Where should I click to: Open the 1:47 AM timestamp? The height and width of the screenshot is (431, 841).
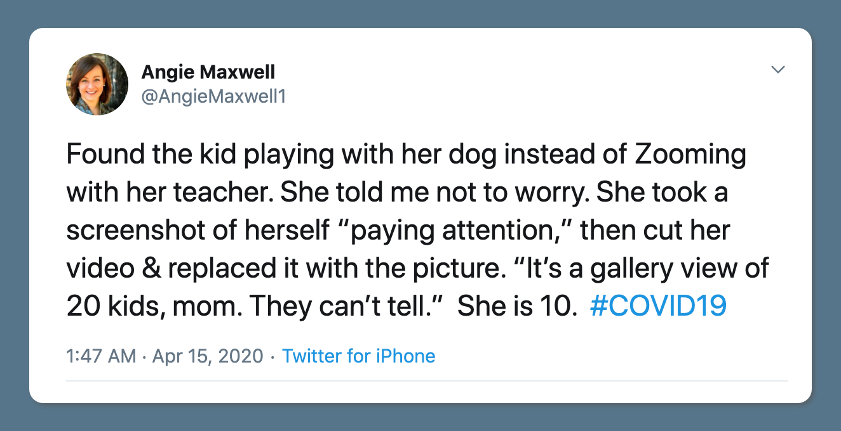coord(101,356)
